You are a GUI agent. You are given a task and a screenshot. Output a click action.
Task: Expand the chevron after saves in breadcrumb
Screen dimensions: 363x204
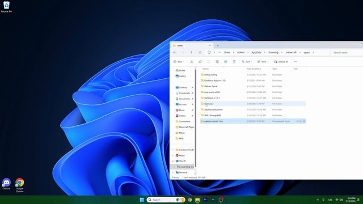[313, 53]
